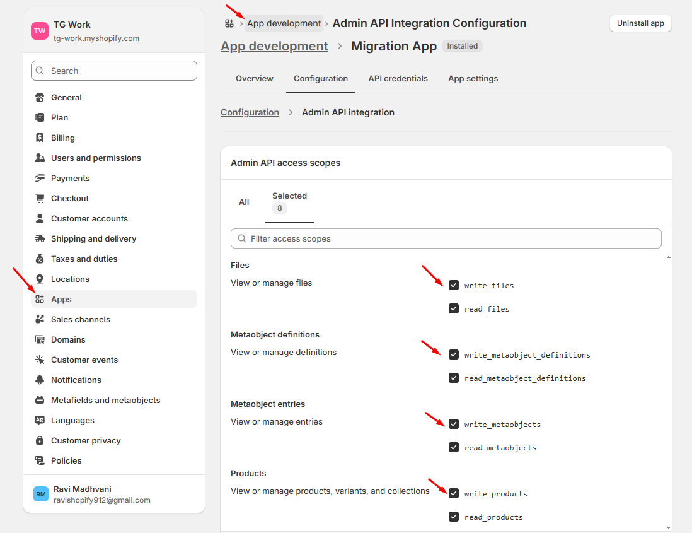Click the magnifier icon in Search box

40,71
